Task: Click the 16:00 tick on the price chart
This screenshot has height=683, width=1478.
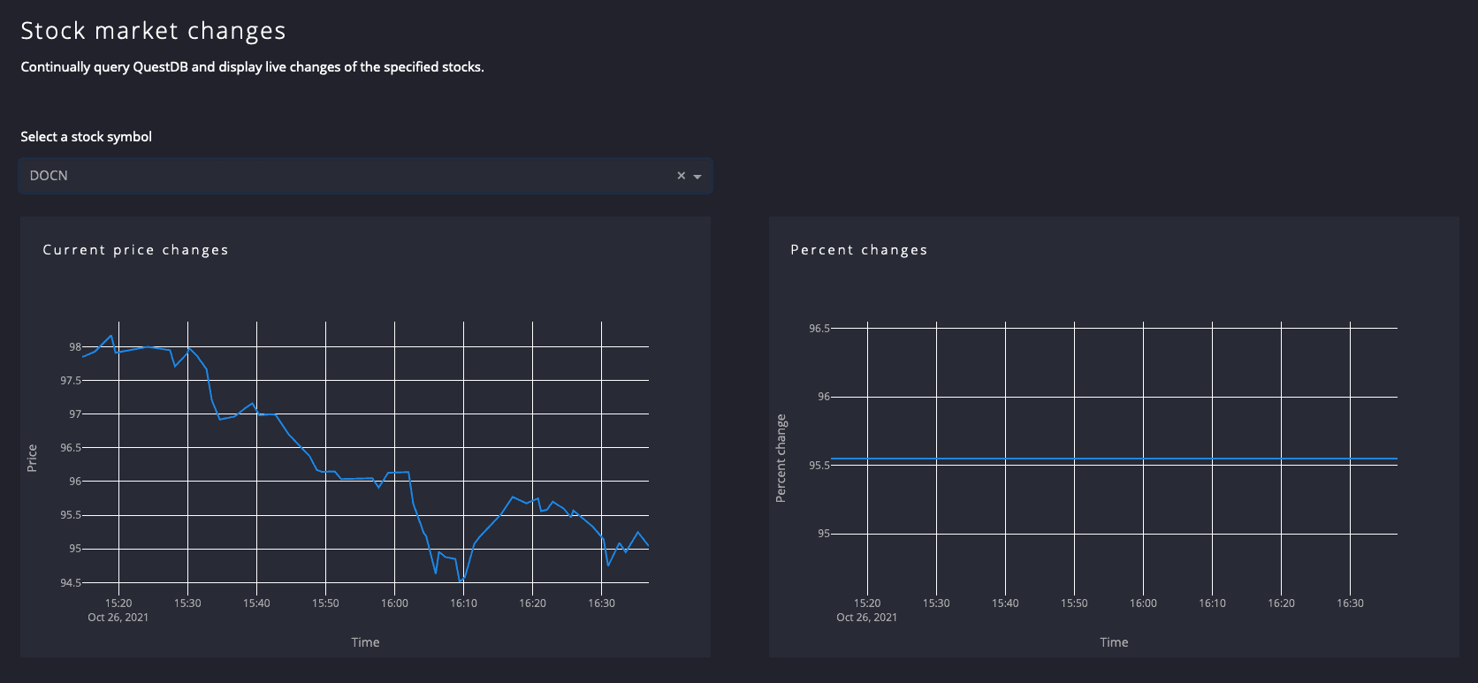Action: (394, 603)
